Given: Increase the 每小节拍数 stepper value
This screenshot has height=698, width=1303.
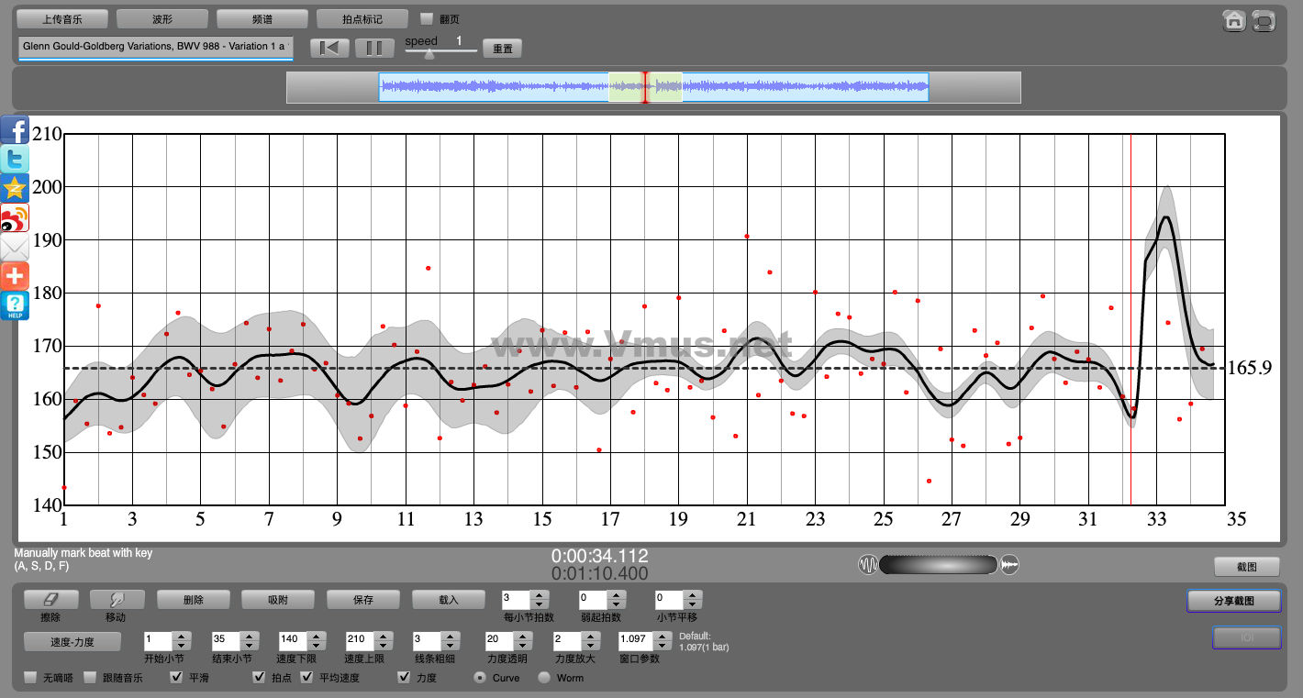Looking at the screenshot, I should pos(540,595).
